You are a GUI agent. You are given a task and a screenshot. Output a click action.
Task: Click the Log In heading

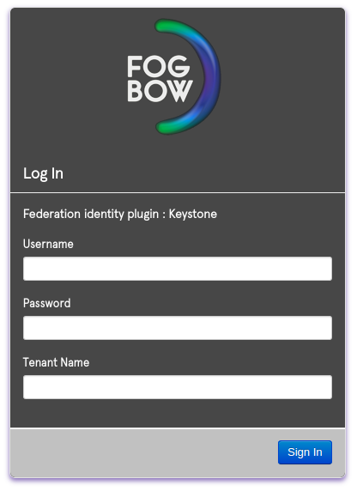point(43,173)
